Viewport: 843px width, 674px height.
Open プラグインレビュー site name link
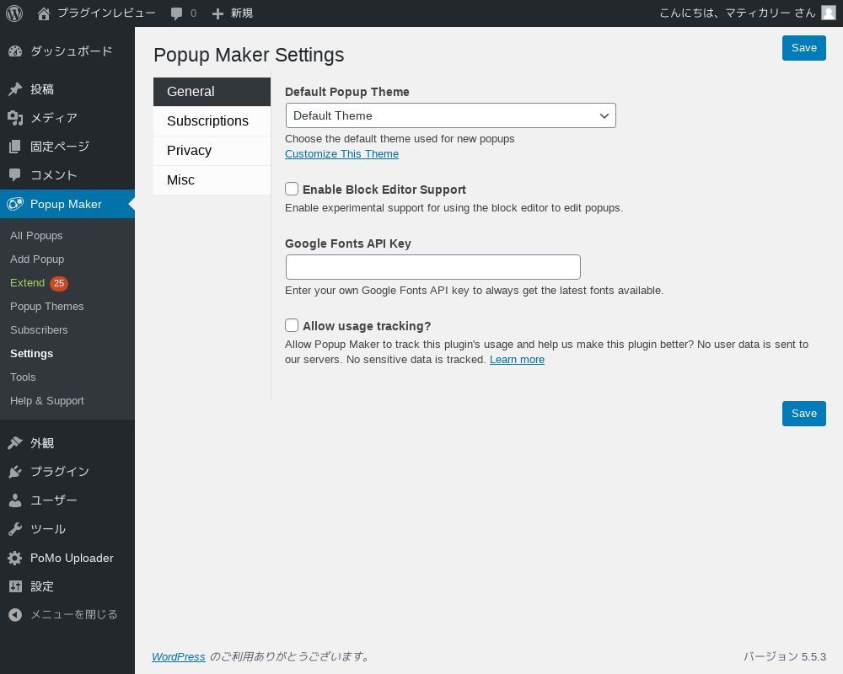(106, 13)
